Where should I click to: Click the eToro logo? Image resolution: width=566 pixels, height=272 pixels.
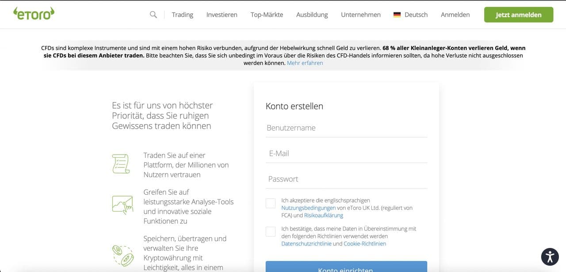34,14
